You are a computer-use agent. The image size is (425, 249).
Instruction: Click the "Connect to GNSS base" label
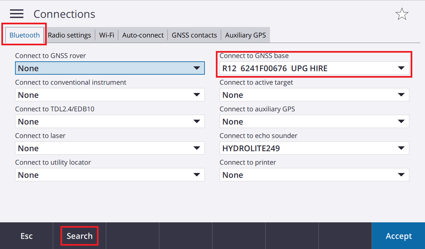pyautogui.click(x=254, y=56)
